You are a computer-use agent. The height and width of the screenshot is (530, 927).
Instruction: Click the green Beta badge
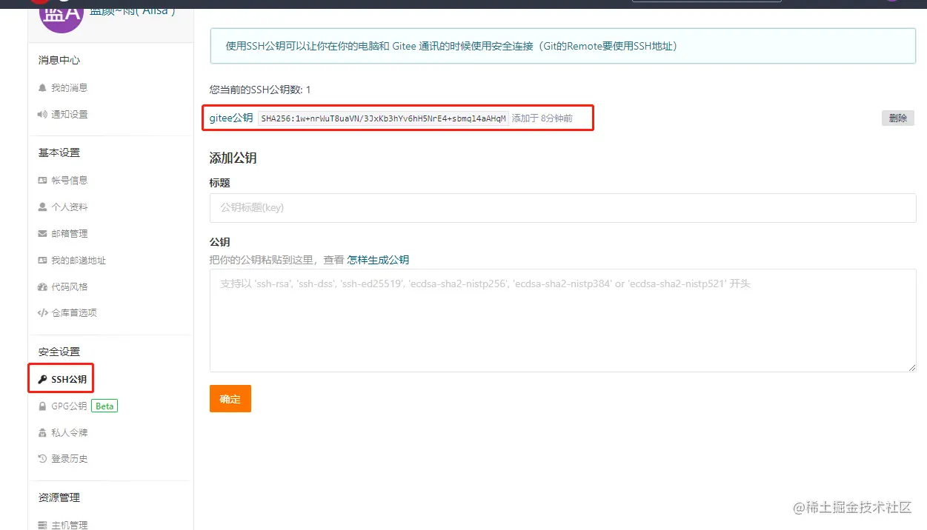click(104, 406)
